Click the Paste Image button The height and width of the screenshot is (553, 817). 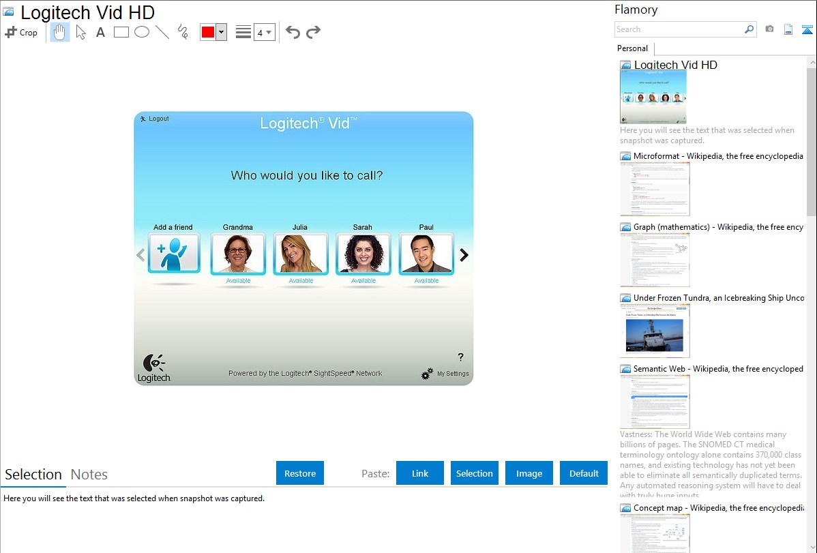pyautogui.click(x=529, y=473)
